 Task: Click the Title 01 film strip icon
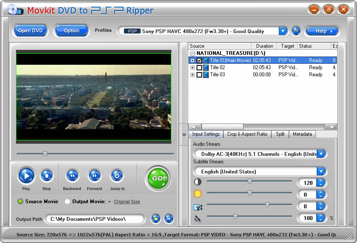[x=206, y=60]
